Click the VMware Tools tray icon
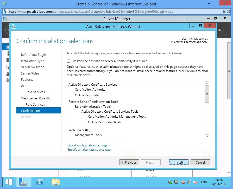Screen dimensions: 233x189 [x=176, y=182]
